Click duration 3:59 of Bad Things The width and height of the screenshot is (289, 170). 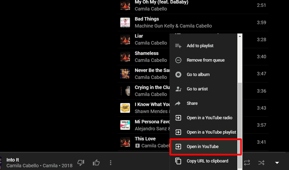tap(261, 23)
